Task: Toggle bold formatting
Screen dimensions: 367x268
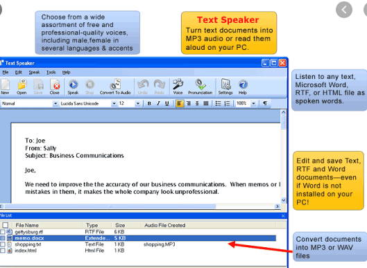Action: tap(149, 103)
